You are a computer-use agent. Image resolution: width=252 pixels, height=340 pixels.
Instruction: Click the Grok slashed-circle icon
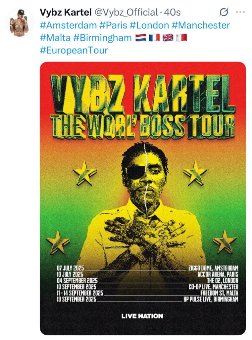pos(224,12)
